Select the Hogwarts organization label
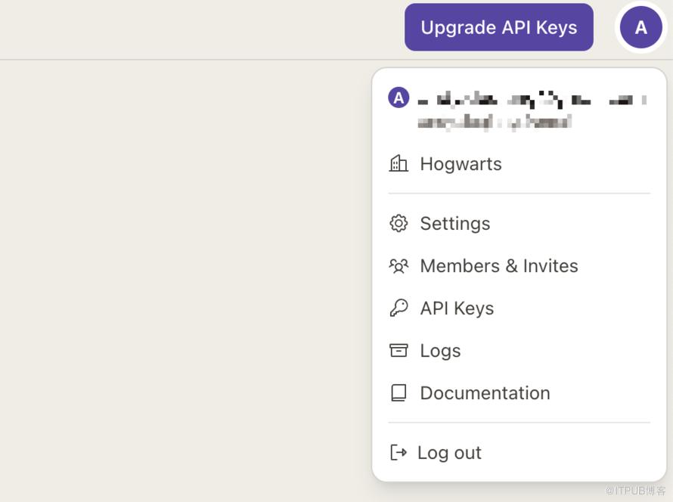This screenshot has height=502, width=673. point(461,164)
